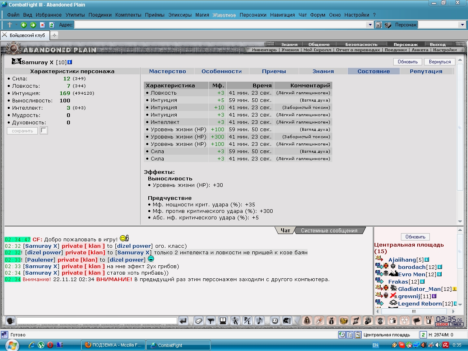Open info icon next to borodach[12]

(x=440, y=267)
